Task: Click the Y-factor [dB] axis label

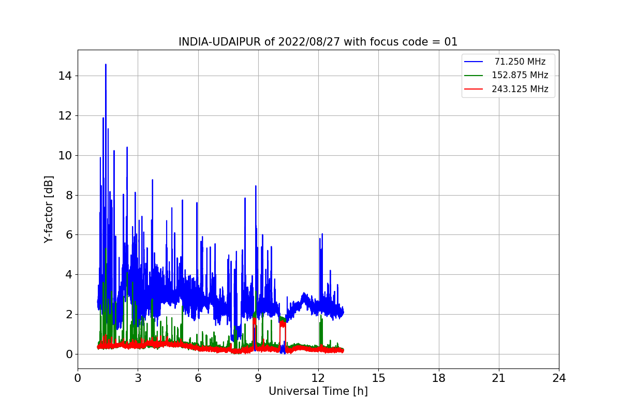Action: (x=49, y=209)
